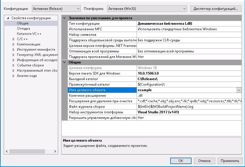Select Общие tree item

click(23, 23)
